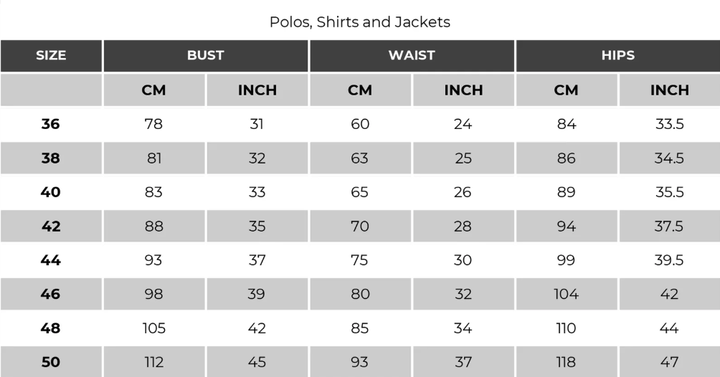
Task: Click size 36 row label
Action: click(x=51, y=124)
